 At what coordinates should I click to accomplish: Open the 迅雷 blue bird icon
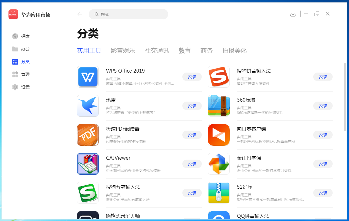[88, 106]
